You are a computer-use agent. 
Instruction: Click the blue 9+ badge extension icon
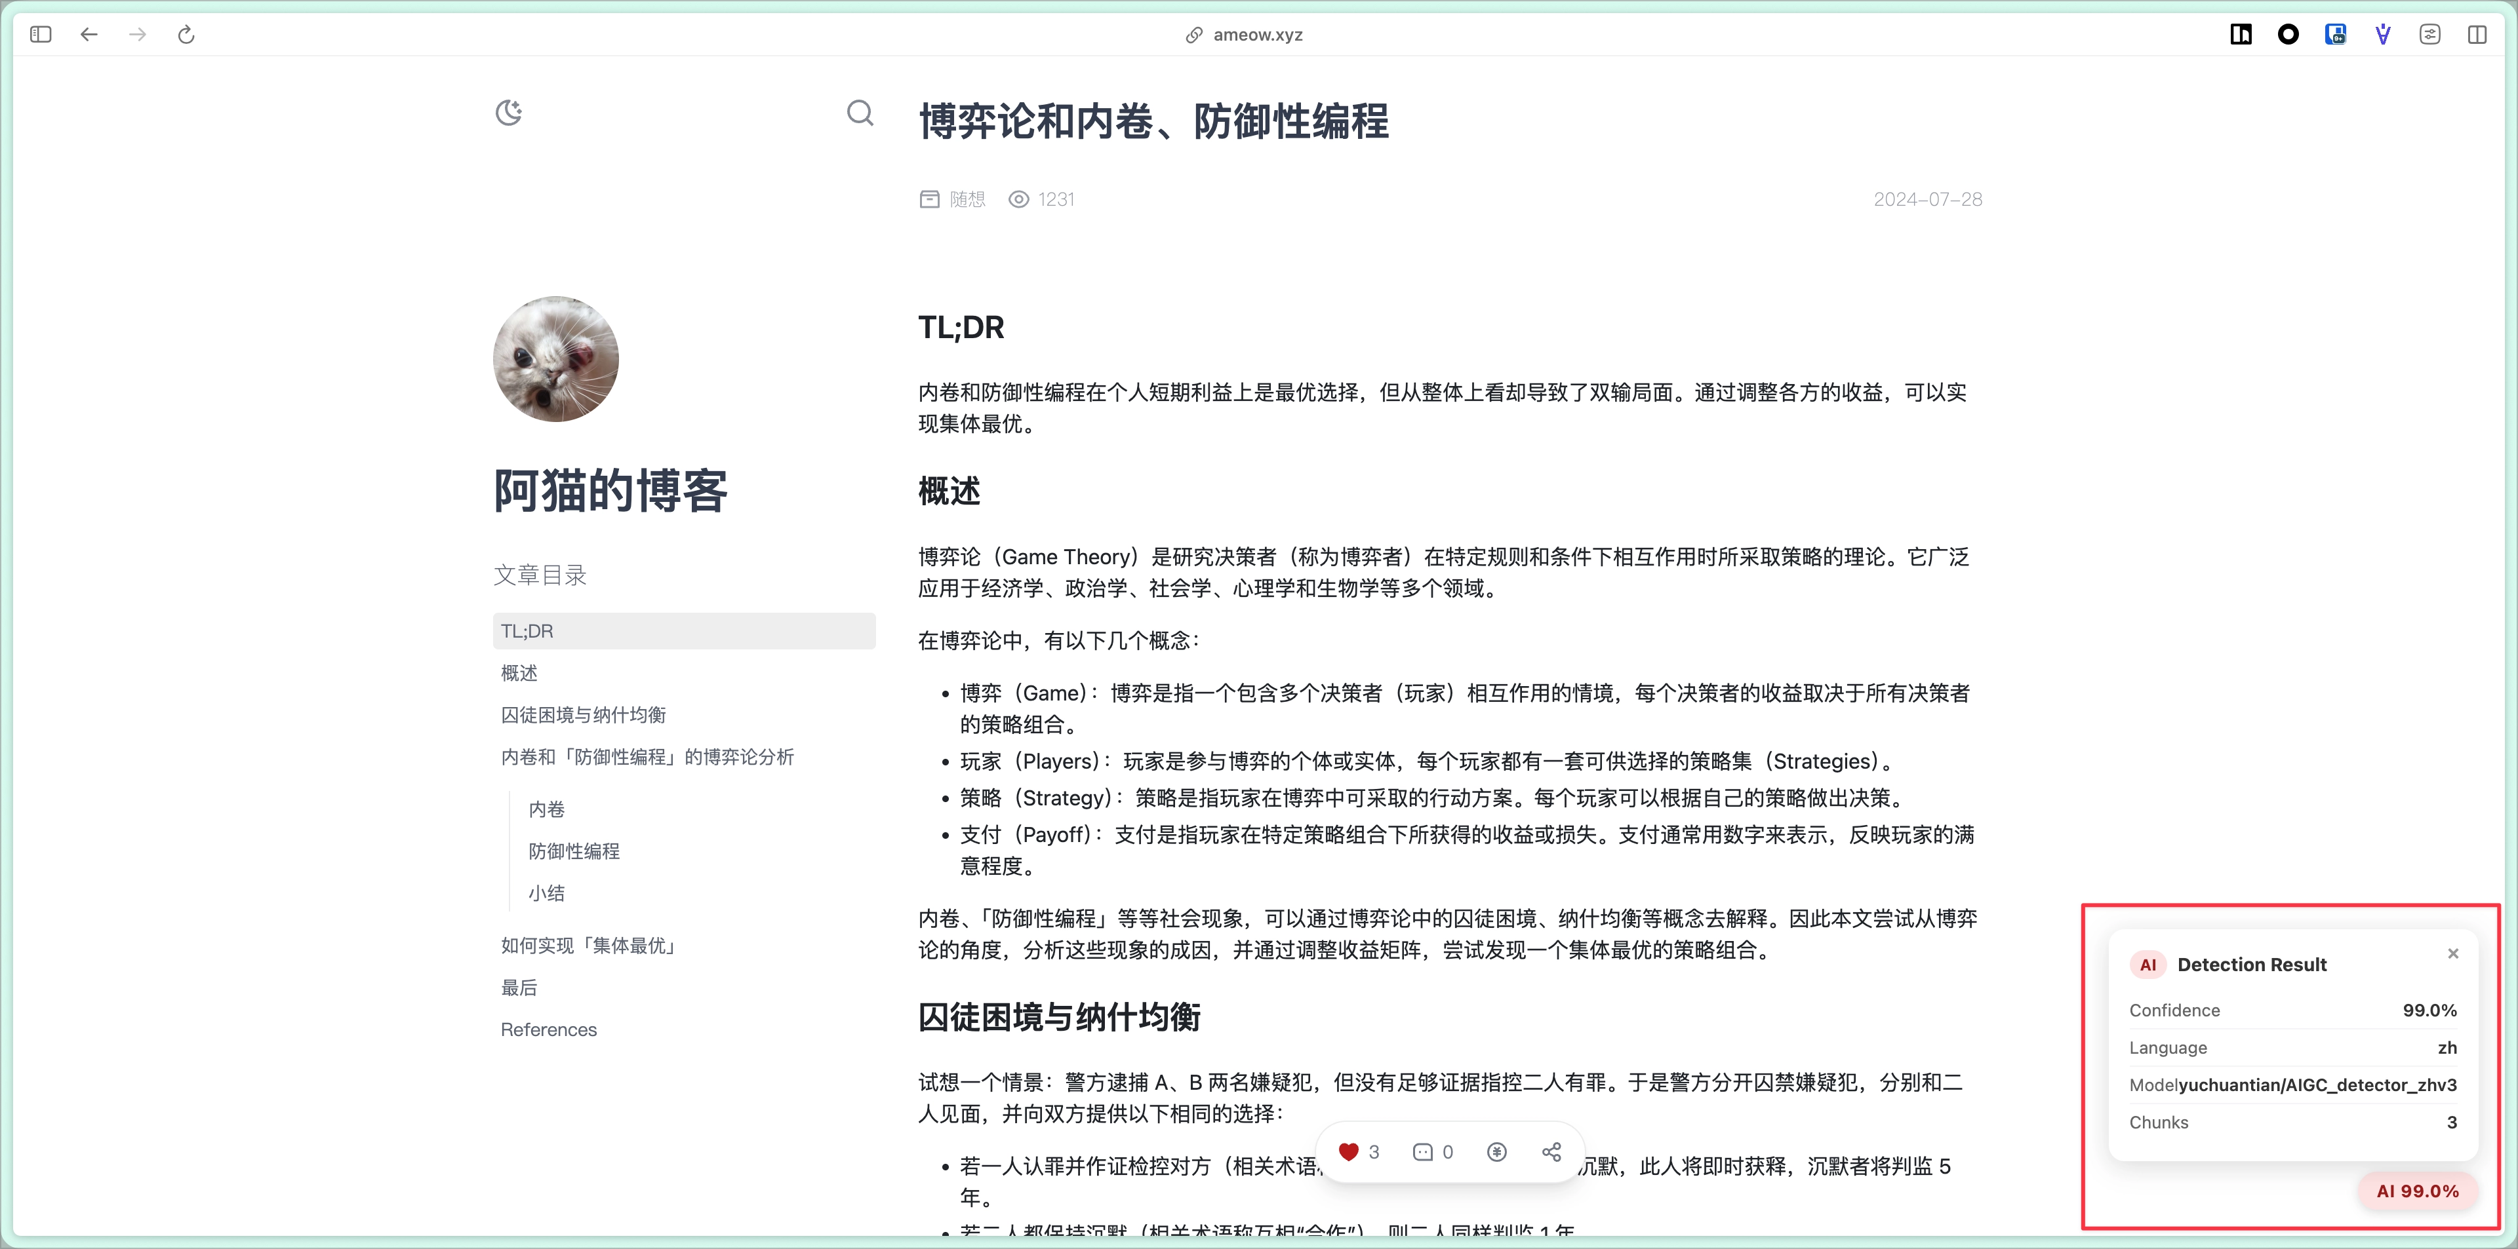pos(2335,35)
